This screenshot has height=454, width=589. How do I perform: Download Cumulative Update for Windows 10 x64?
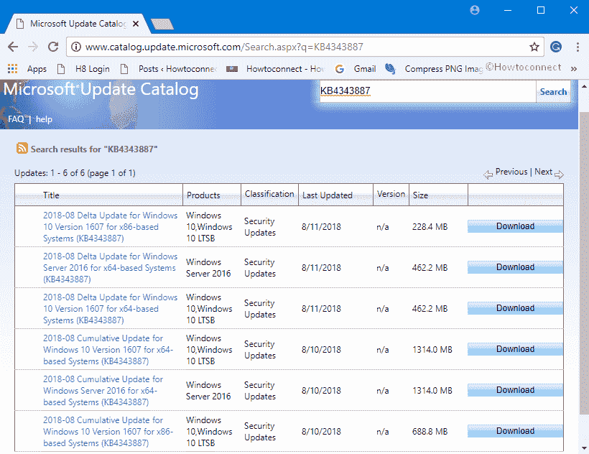(515, 349)
